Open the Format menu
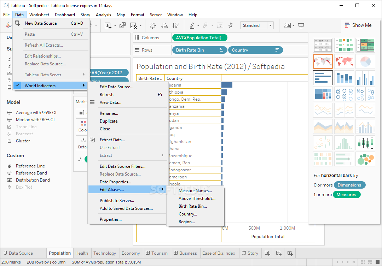 coord(137,15)
